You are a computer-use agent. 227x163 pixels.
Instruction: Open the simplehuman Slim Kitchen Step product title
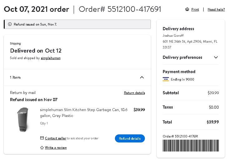pos(84,113)
